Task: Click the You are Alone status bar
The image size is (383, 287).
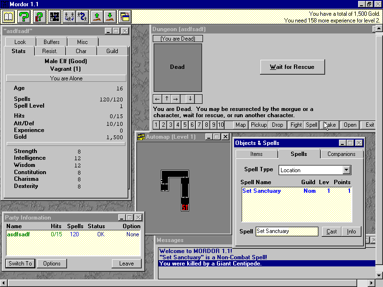Action: [x=66, y=78]
